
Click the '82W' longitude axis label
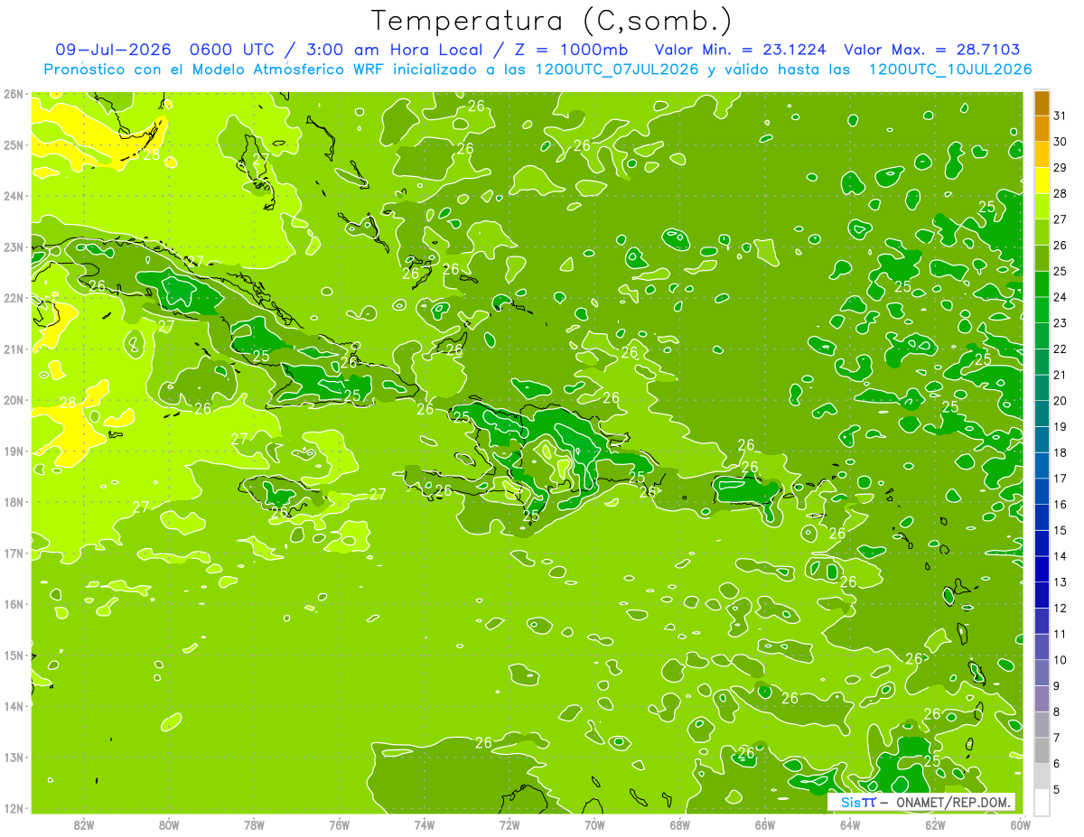click(x=84, y=824)
